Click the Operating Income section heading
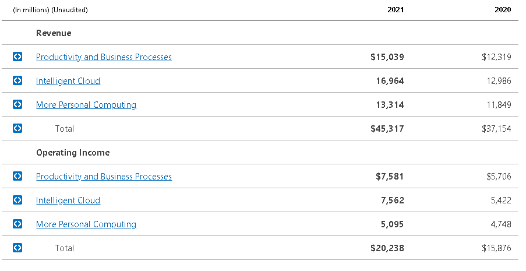The image size is (526, 271). coord(73,153)
